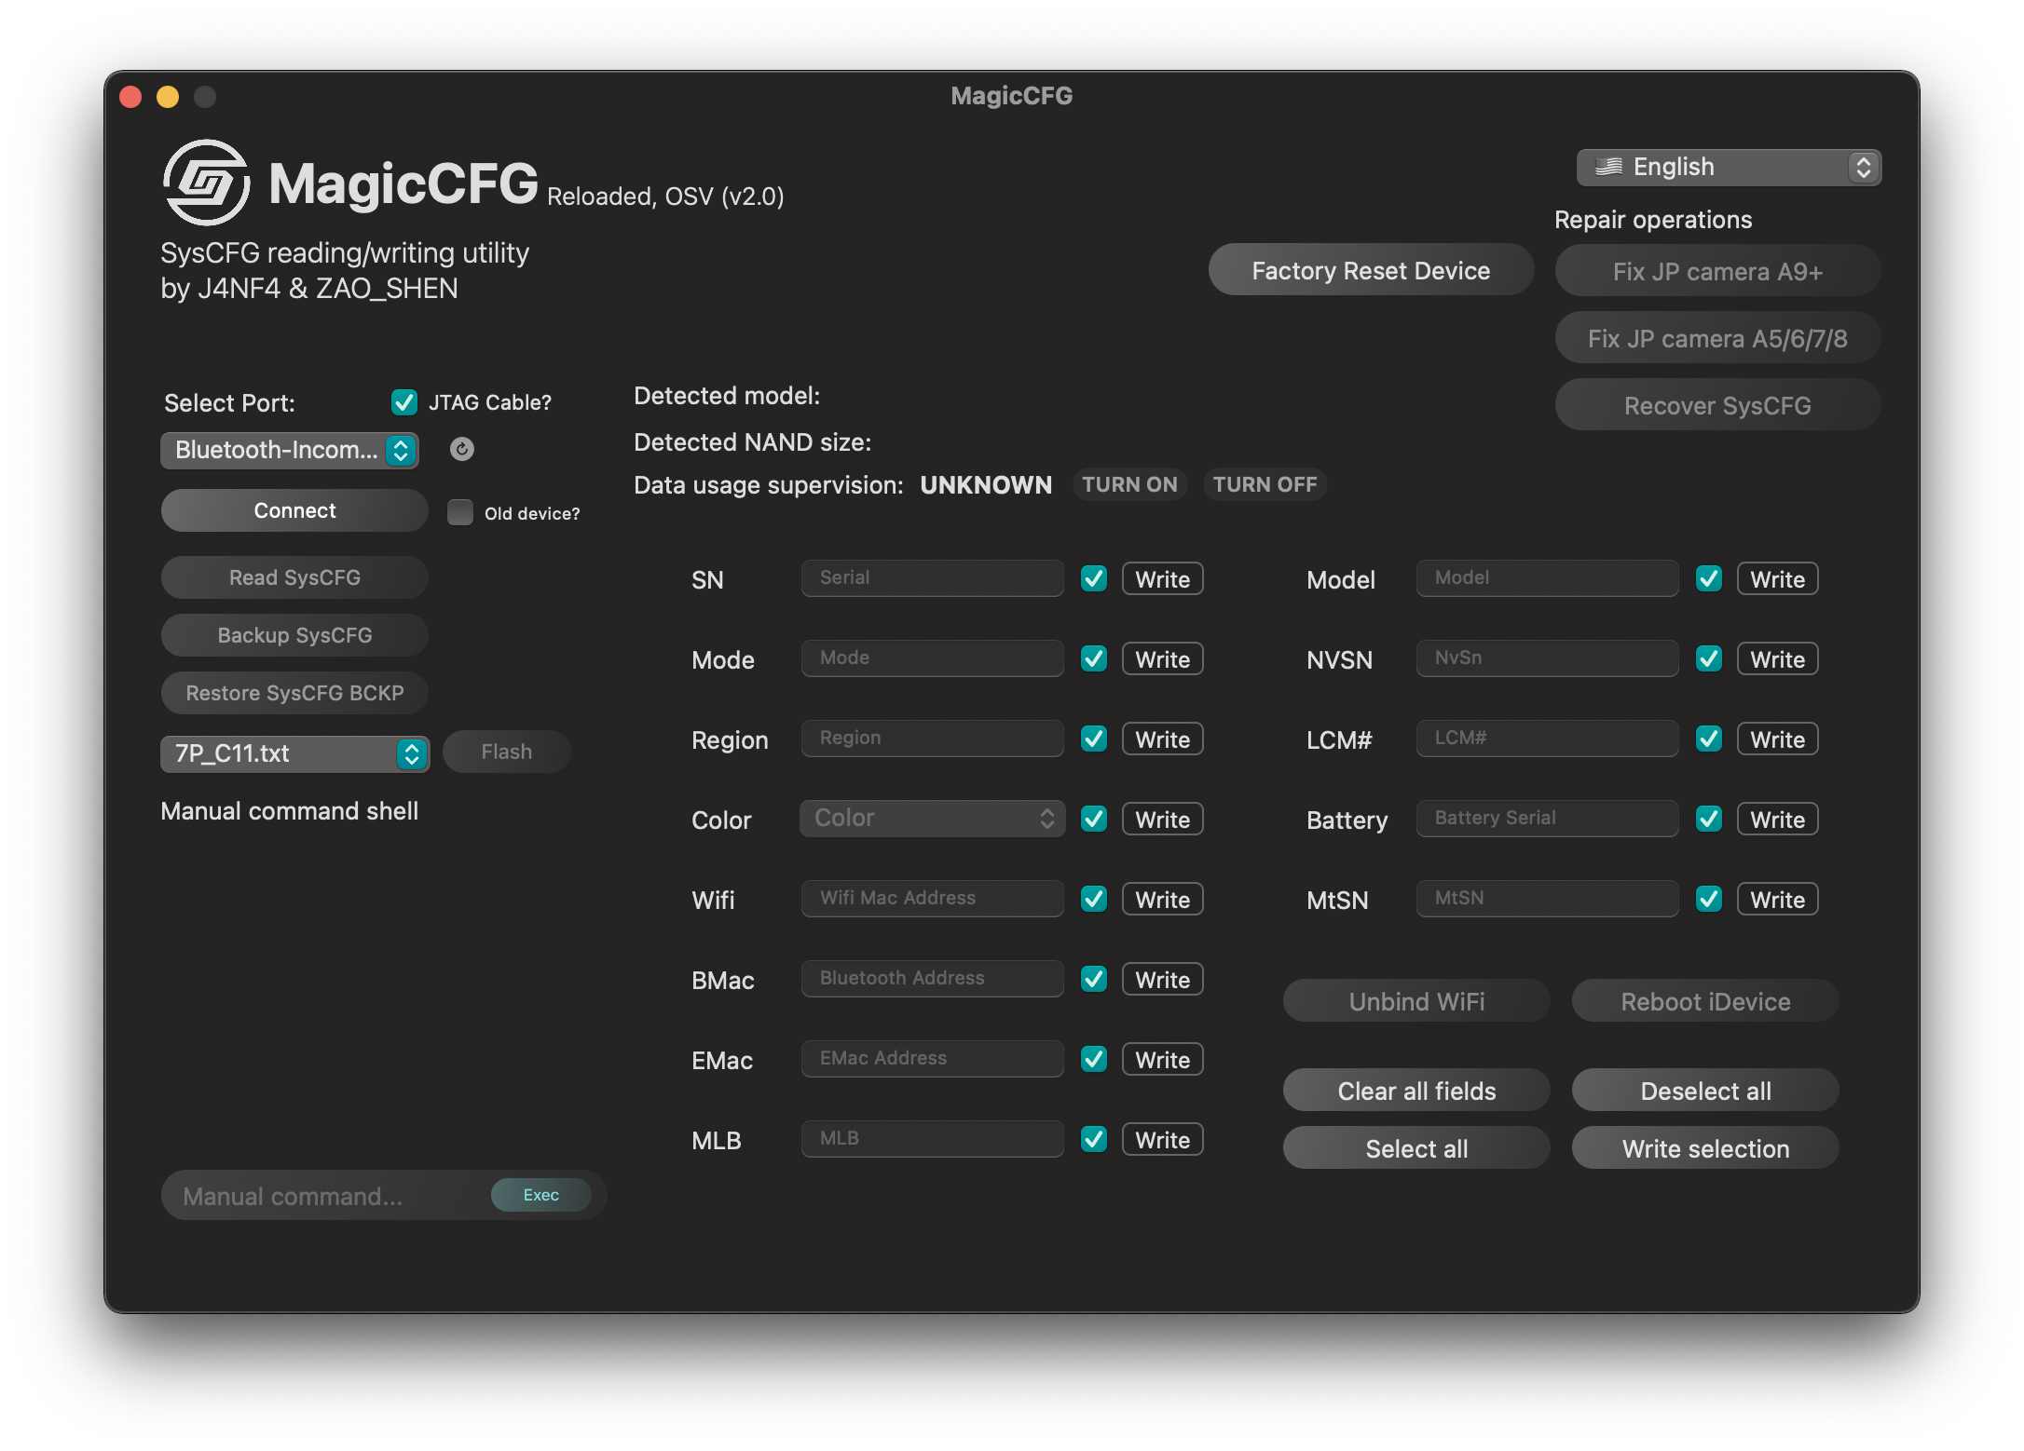Click the Exec button
This screenshot has height=1451, width=2024.
541,1195
